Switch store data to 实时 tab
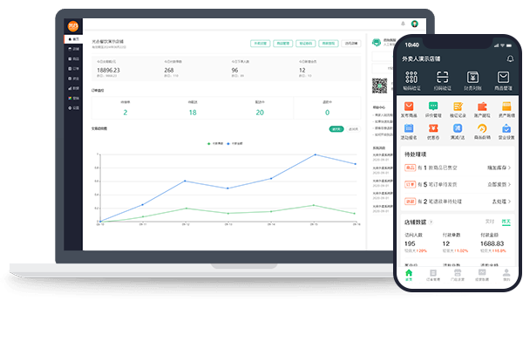This screenshot has height=349, width=523. 489,222
